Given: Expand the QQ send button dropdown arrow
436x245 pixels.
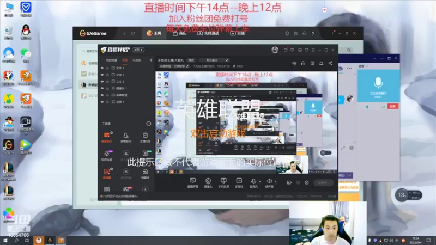Looking at the screenshot, I should click(x=350, y=175).
